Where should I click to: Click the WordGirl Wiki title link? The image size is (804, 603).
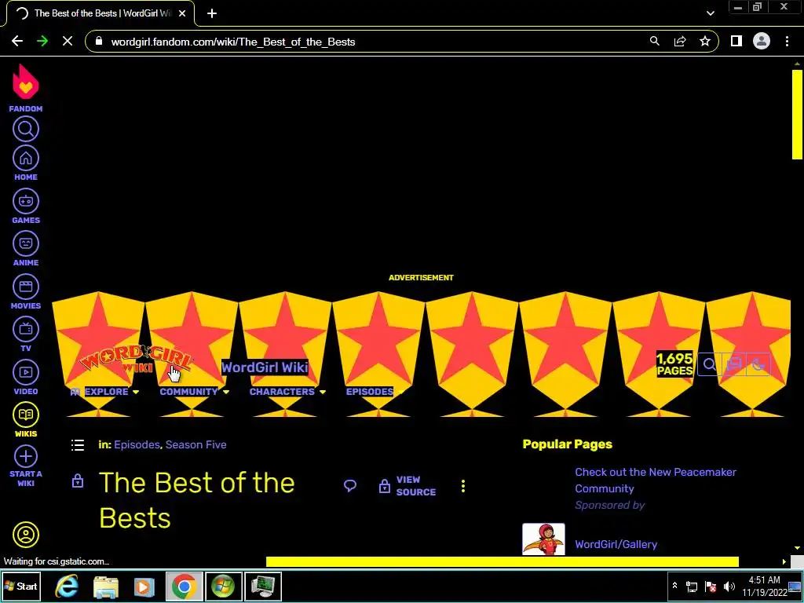(x=265, y=367)
